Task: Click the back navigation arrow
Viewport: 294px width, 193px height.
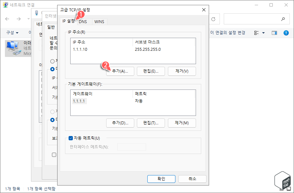Action: (7, 19)
